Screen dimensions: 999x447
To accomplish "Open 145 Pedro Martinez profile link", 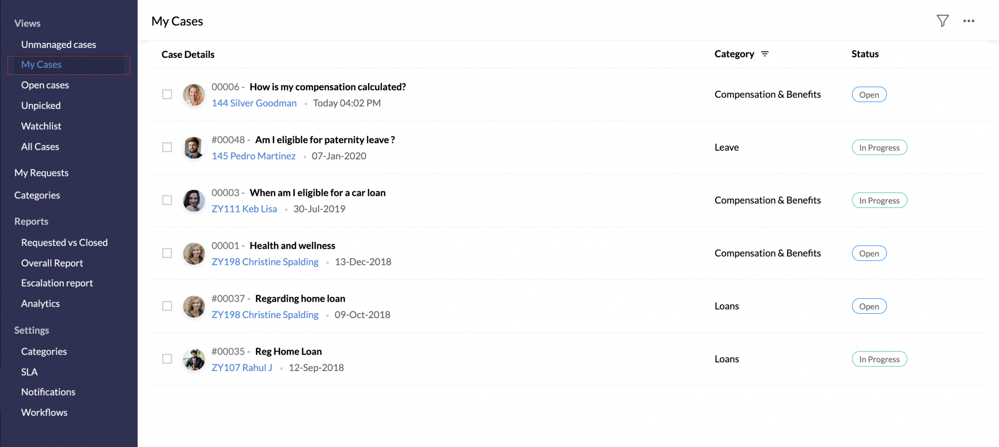I will coord(253,156).
